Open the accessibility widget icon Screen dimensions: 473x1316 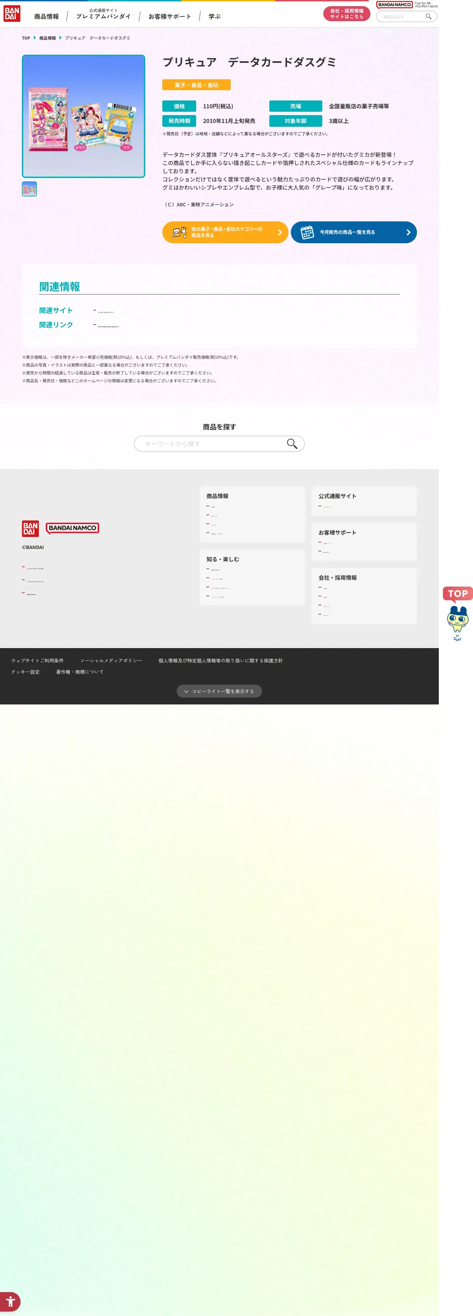coord(10,1301)
